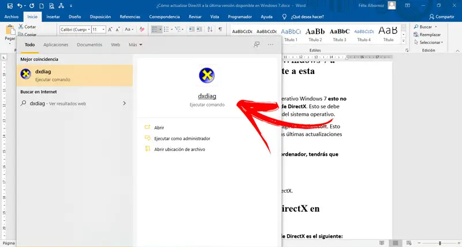Select the dxdiag best match result
462x247 pixels.
coord(75,76)
